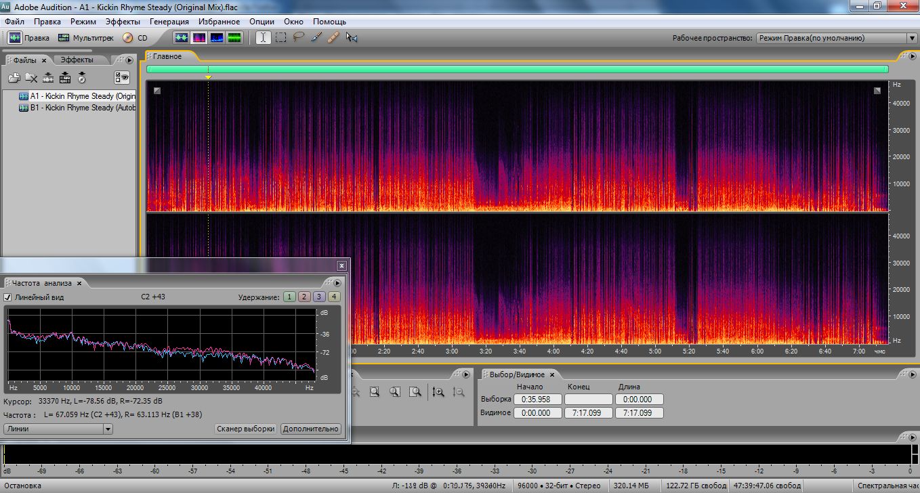Click the Видимое Конец field
Screen dimensions: 920x493
(589, 413)
